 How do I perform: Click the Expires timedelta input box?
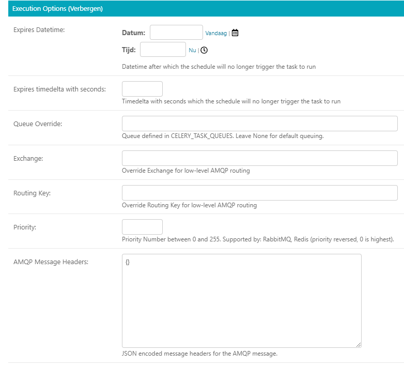coord(142,89)
